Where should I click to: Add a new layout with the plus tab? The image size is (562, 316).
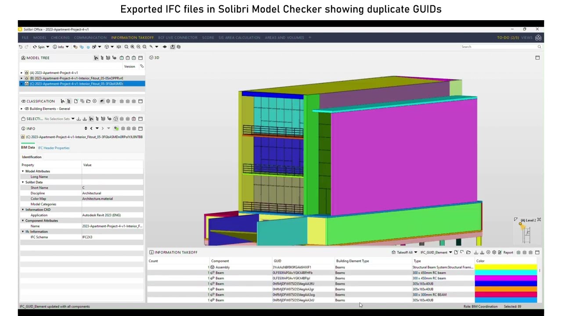[x=310, y=38]
